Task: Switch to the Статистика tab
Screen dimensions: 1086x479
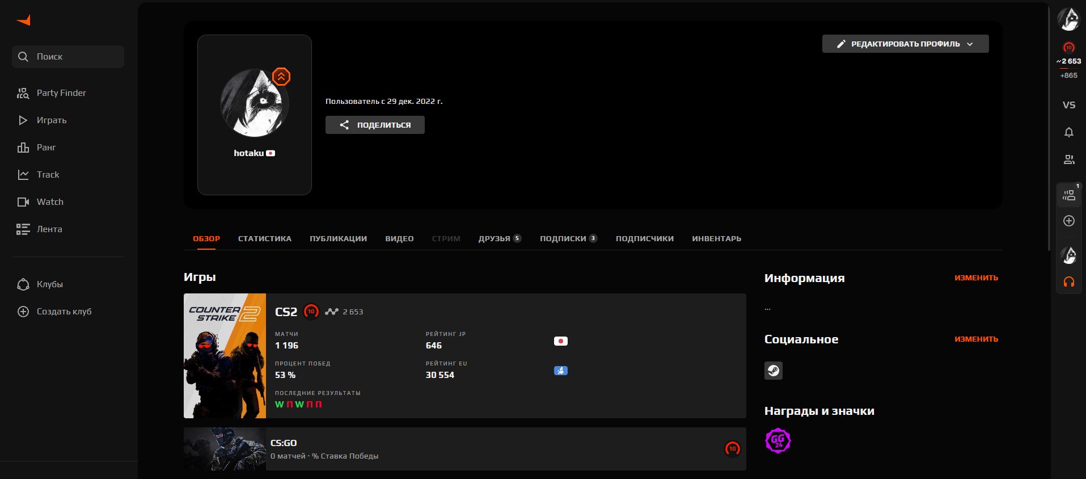Action: click(265, 238)
